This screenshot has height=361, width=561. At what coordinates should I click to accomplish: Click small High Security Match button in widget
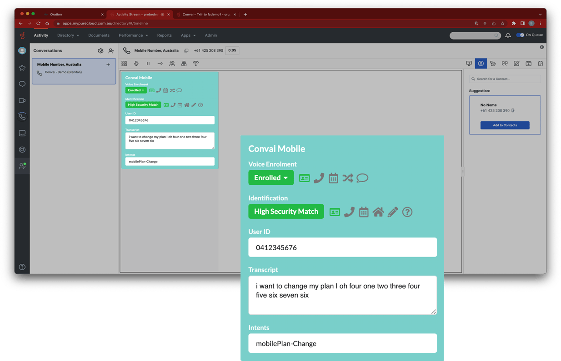tap(143, 105)
